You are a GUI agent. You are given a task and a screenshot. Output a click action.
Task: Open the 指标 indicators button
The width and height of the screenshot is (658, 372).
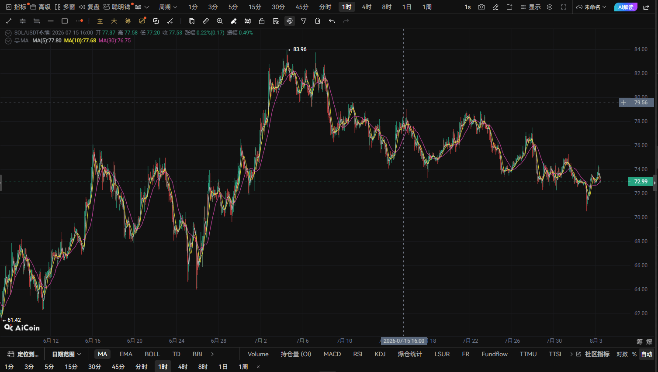pos(16,7)
